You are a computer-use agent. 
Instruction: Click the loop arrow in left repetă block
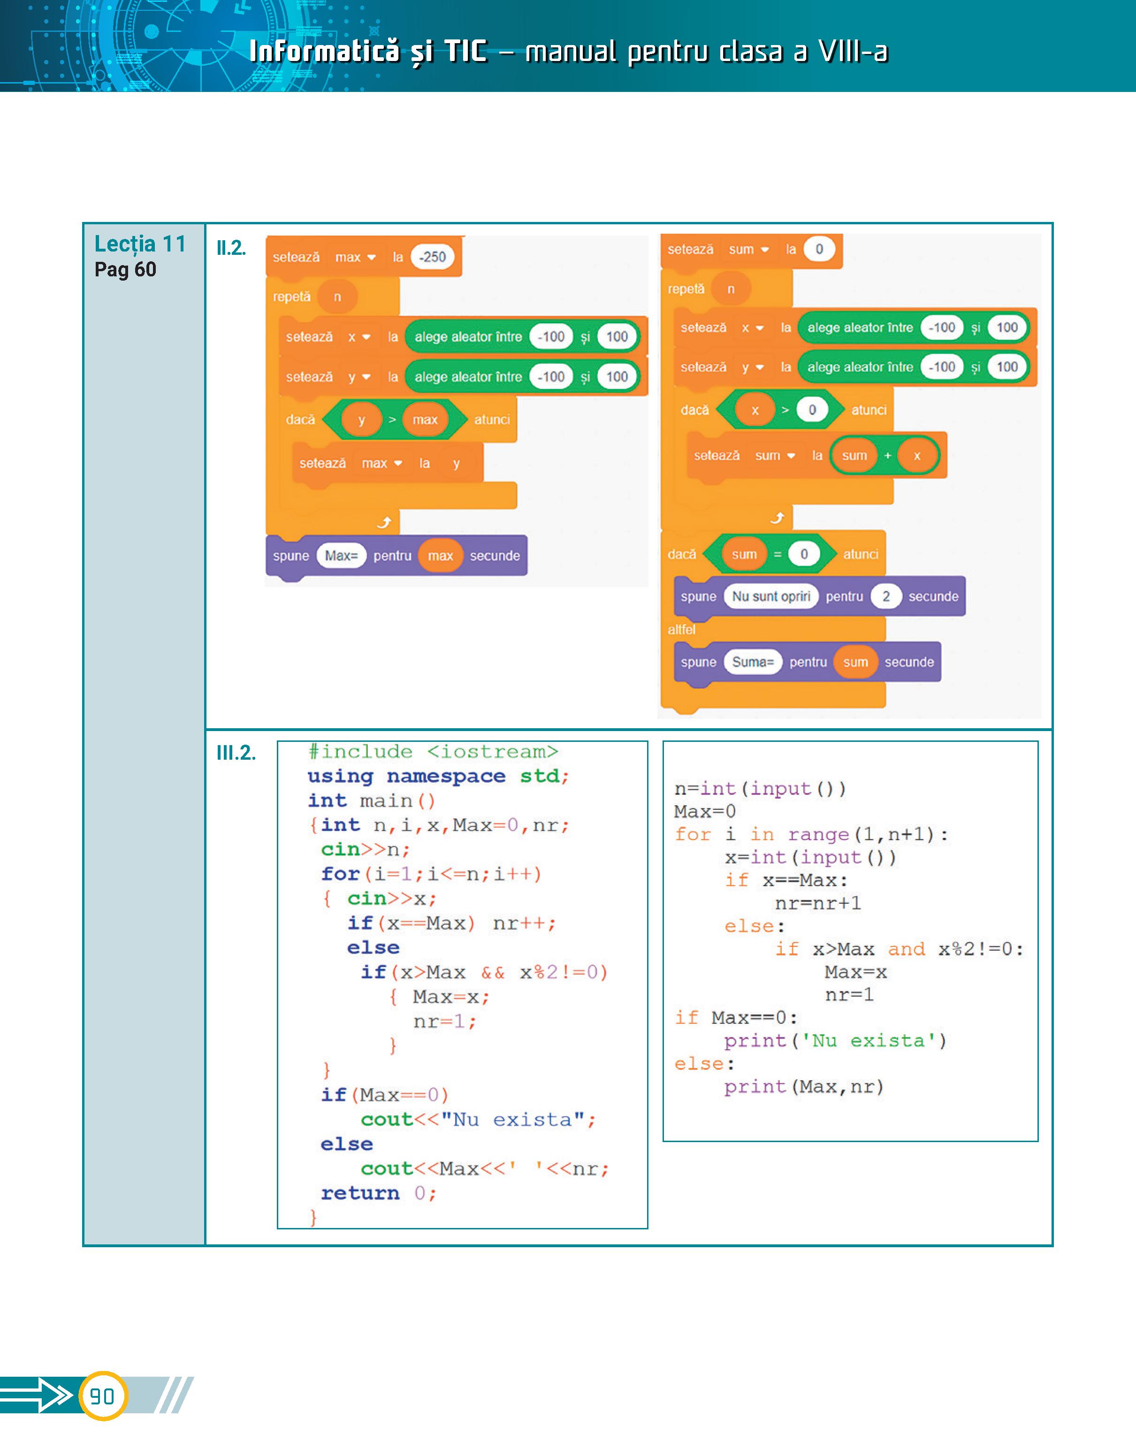384,522
